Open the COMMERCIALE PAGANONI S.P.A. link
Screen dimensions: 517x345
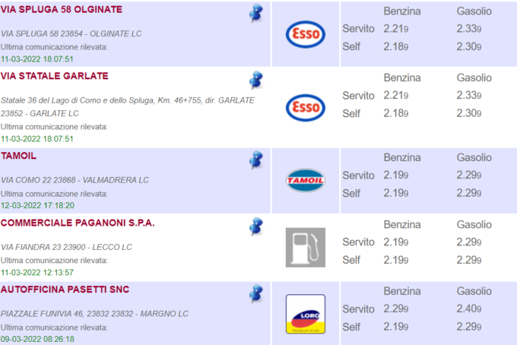(x=78, y=223)
